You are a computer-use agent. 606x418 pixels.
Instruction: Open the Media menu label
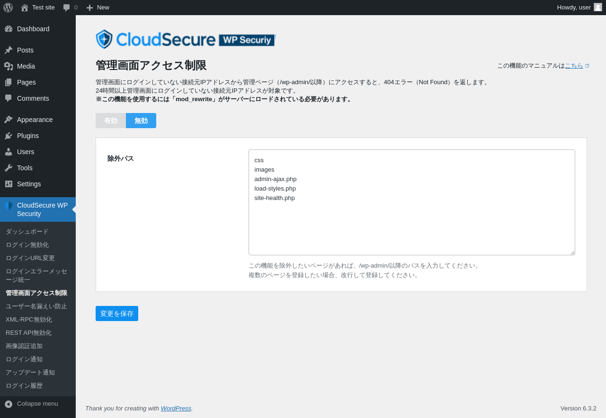[x=26, y=66]
